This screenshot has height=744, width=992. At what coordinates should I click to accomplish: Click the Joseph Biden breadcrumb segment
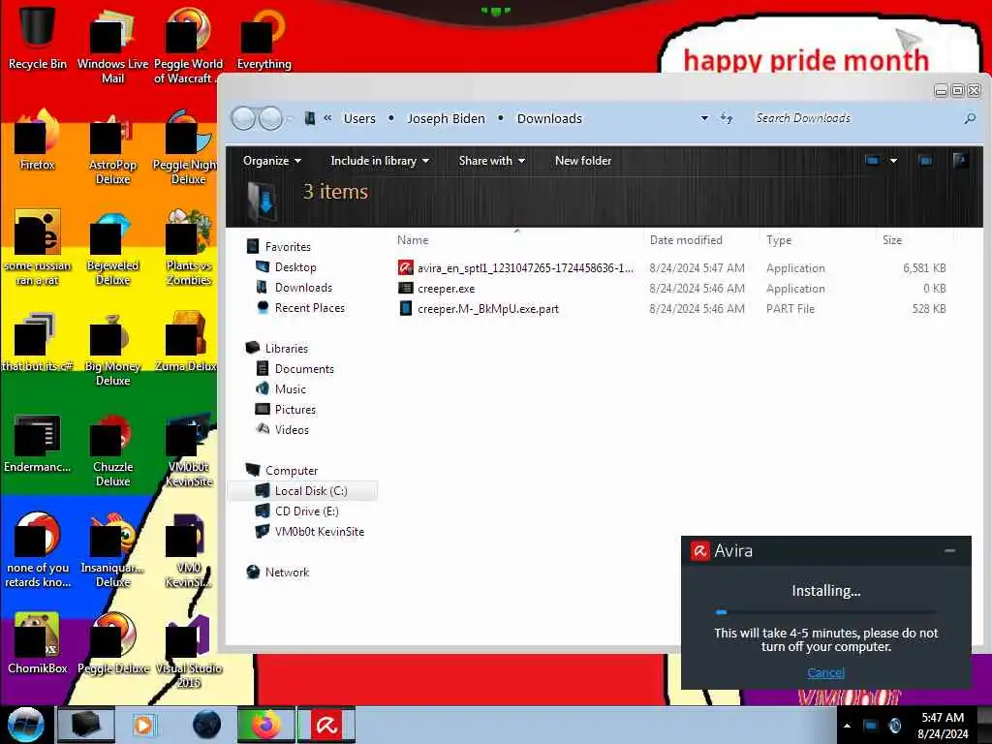(x=446, y=118)
